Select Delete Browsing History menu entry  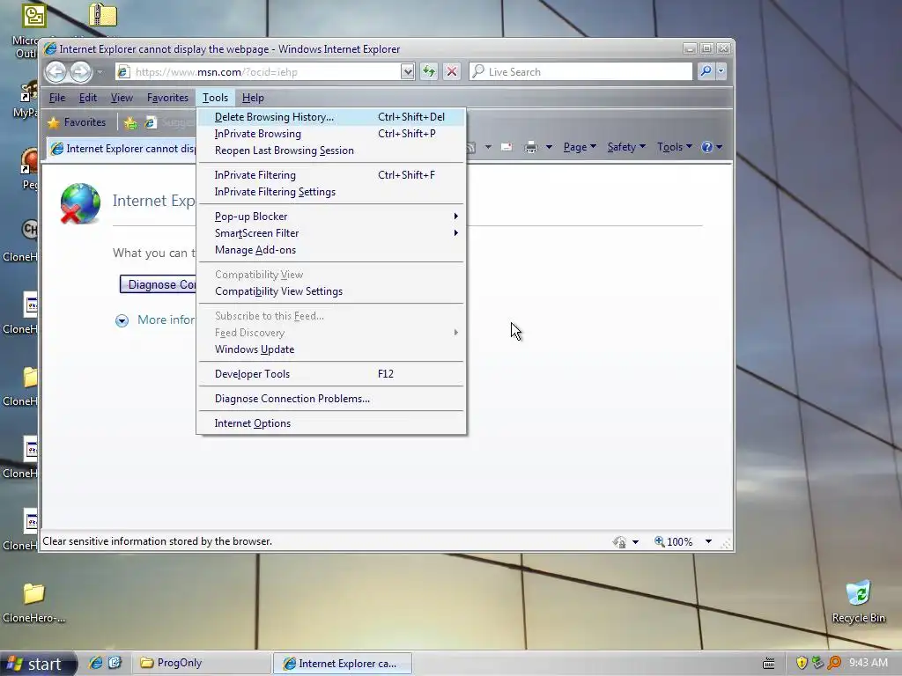click(331, 117)
